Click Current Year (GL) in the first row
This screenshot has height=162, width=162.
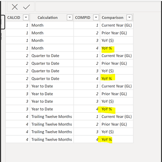point(117,25)
